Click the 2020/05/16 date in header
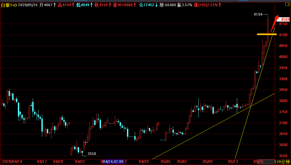Image resolution: width=291 pixels, height=165 pixels. coord(28,5)
